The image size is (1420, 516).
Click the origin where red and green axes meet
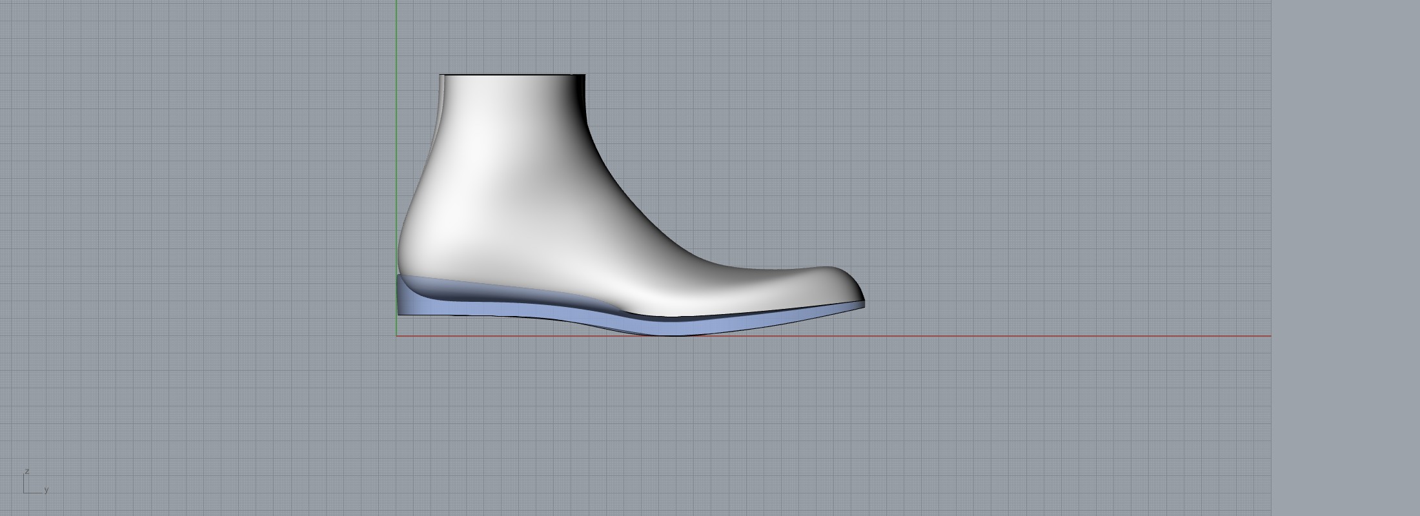397,336
